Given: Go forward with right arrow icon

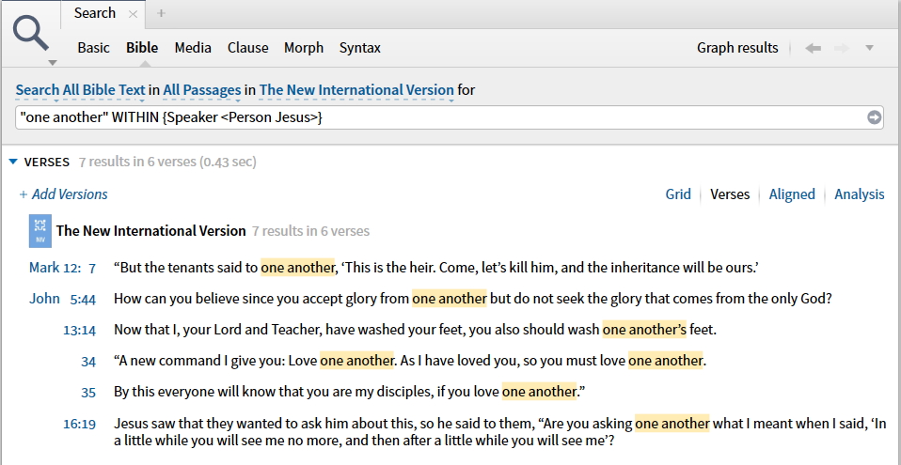Looking at the screenshot, I should pos(842,48).
